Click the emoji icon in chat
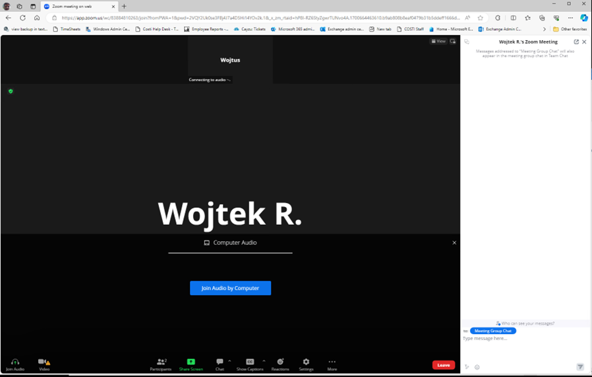The width and height of the screenshot is (592, 377). tap(477, 367)
